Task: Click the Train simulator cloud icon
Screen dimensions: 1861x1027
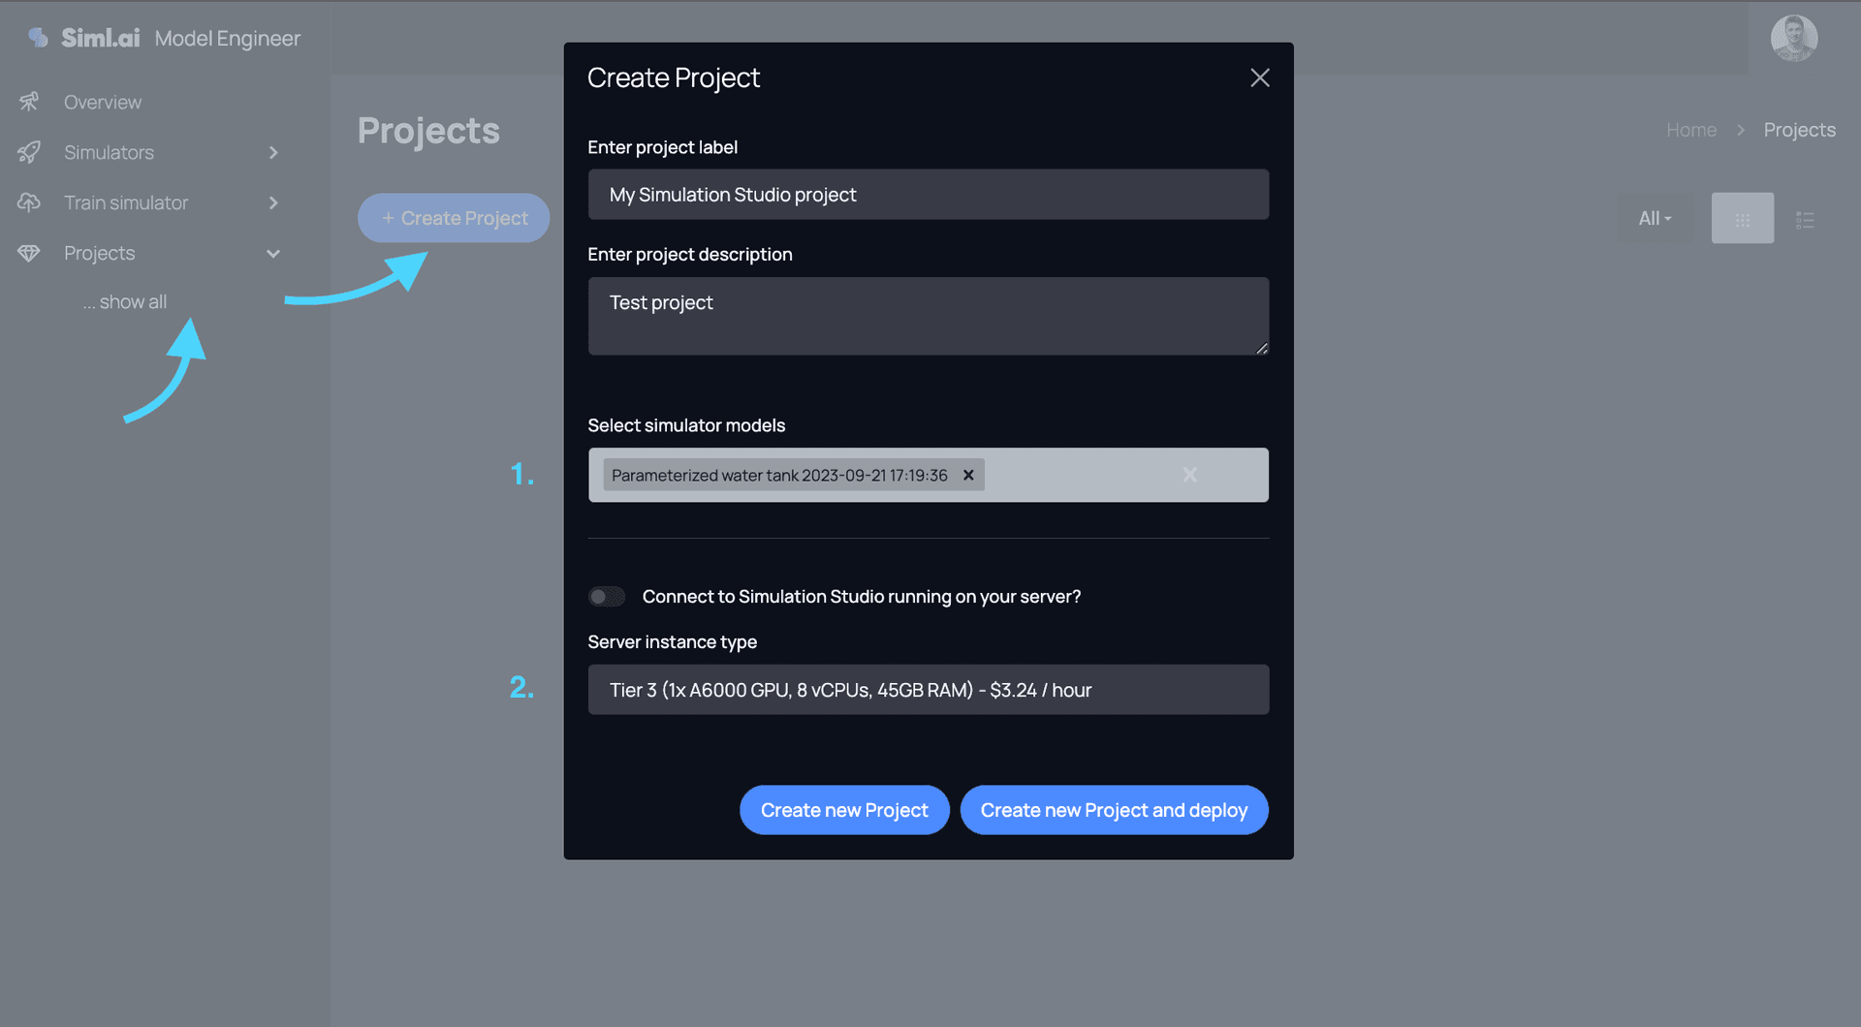Action: click(29, 202)
